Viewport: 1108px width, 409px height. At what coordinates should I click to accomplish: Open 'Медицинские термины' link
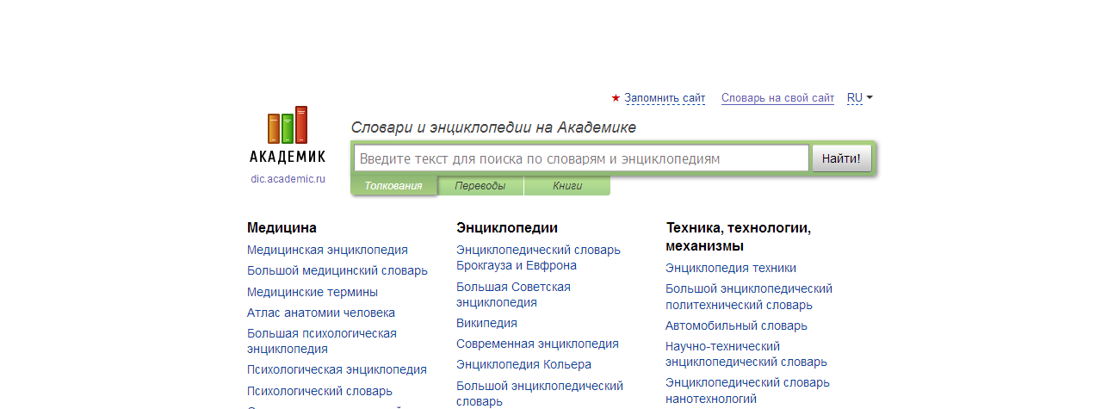(x=313, y=292)
